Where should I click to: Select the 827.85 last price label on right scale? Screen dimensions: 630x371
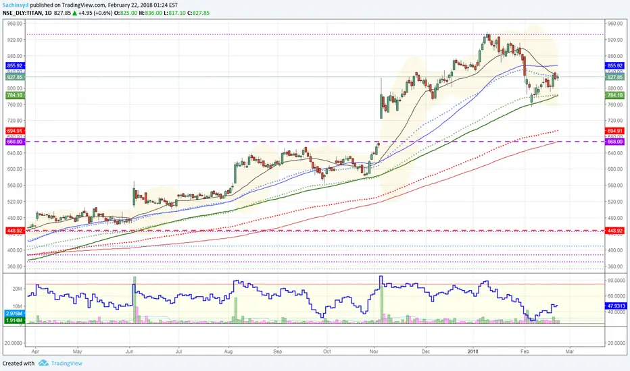pos(614,77)
